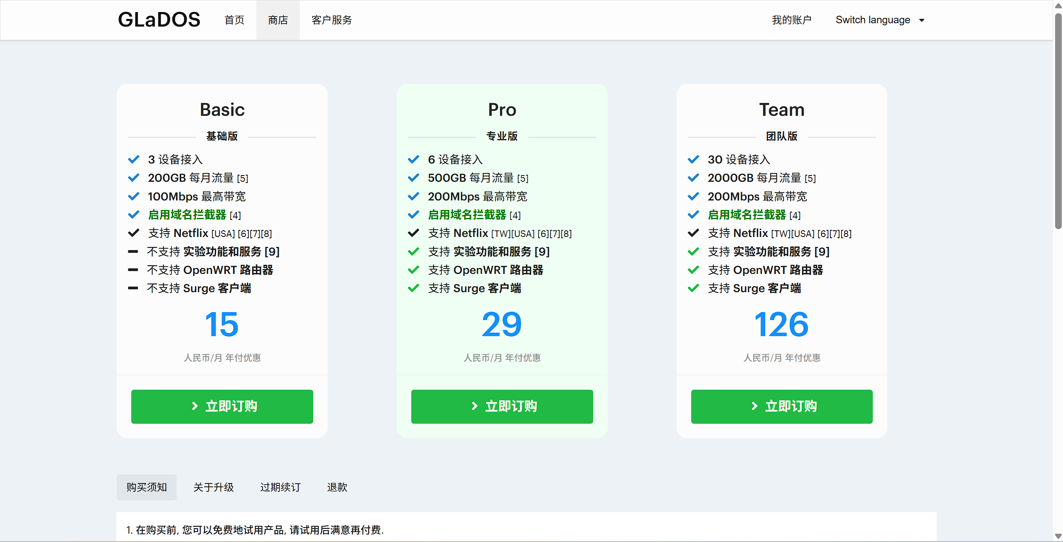1063x542 pixels.
Task: Click chevron arrow on Team order button
Action: (x=754, y=406)
